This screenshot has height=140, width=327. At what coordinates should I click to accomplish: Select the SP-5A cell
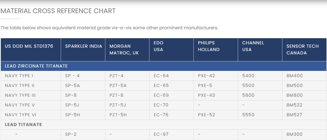[72, 86]
